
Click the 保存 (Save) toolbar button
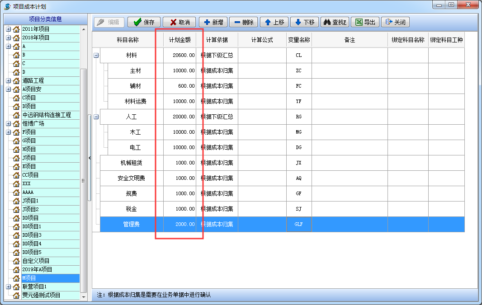144,22
